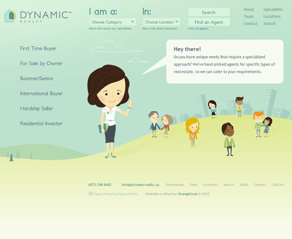The image size is (292, 239).
Task: Click the elderly couple holding hands
Action: click(160, 124)
